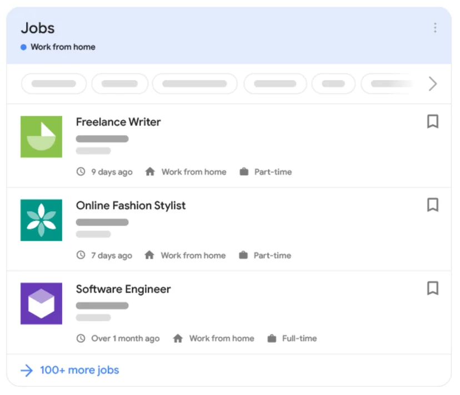Click 'Work from home' in Freelance Writer row
This screenshot has height=395, width=460.
[x=194, y=172]
